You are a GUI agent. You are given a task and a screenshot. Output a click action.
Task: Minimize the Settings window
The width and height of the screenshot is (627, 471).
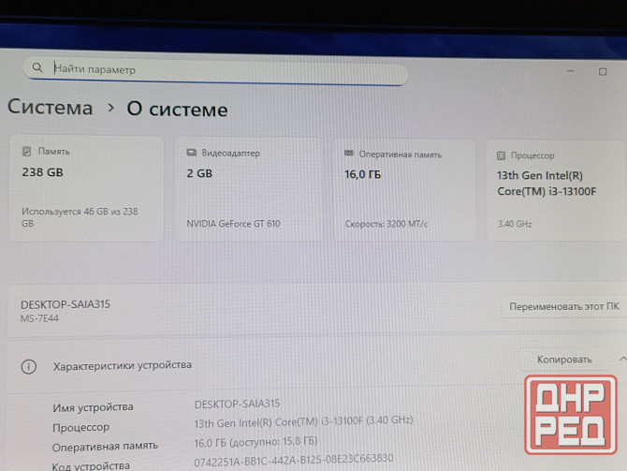(571, 71)
